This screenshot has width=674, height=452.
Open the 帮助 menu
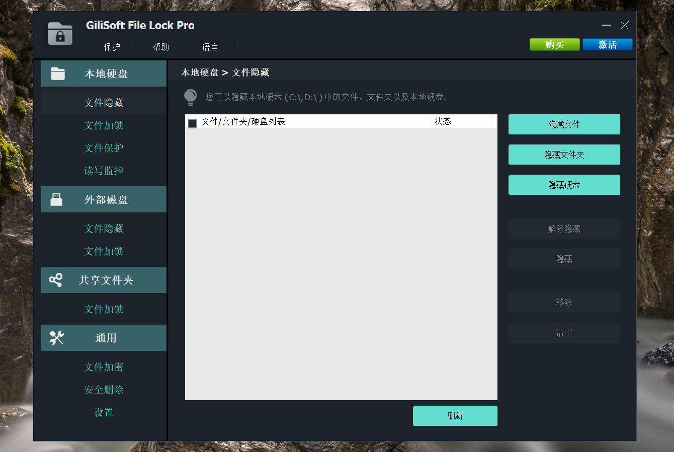point(161,47)
